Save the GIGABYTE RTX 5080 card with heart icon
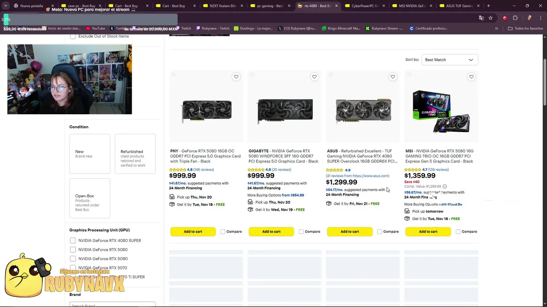The width and height of the screenshot is (547, 307). click(x=315, y=77)
